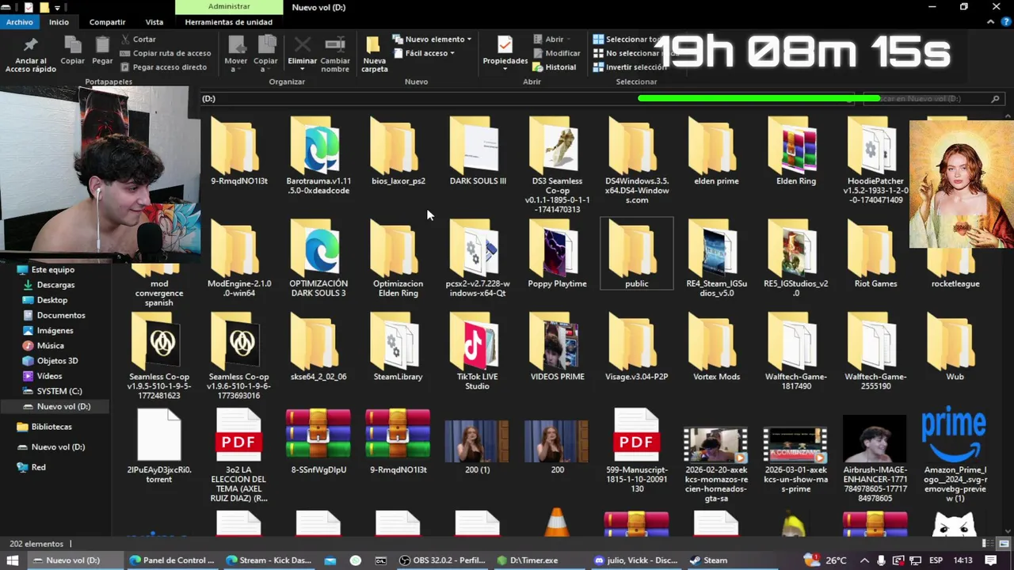Click the Cortar button
1014x570 pixels.
tap(139, 39)
